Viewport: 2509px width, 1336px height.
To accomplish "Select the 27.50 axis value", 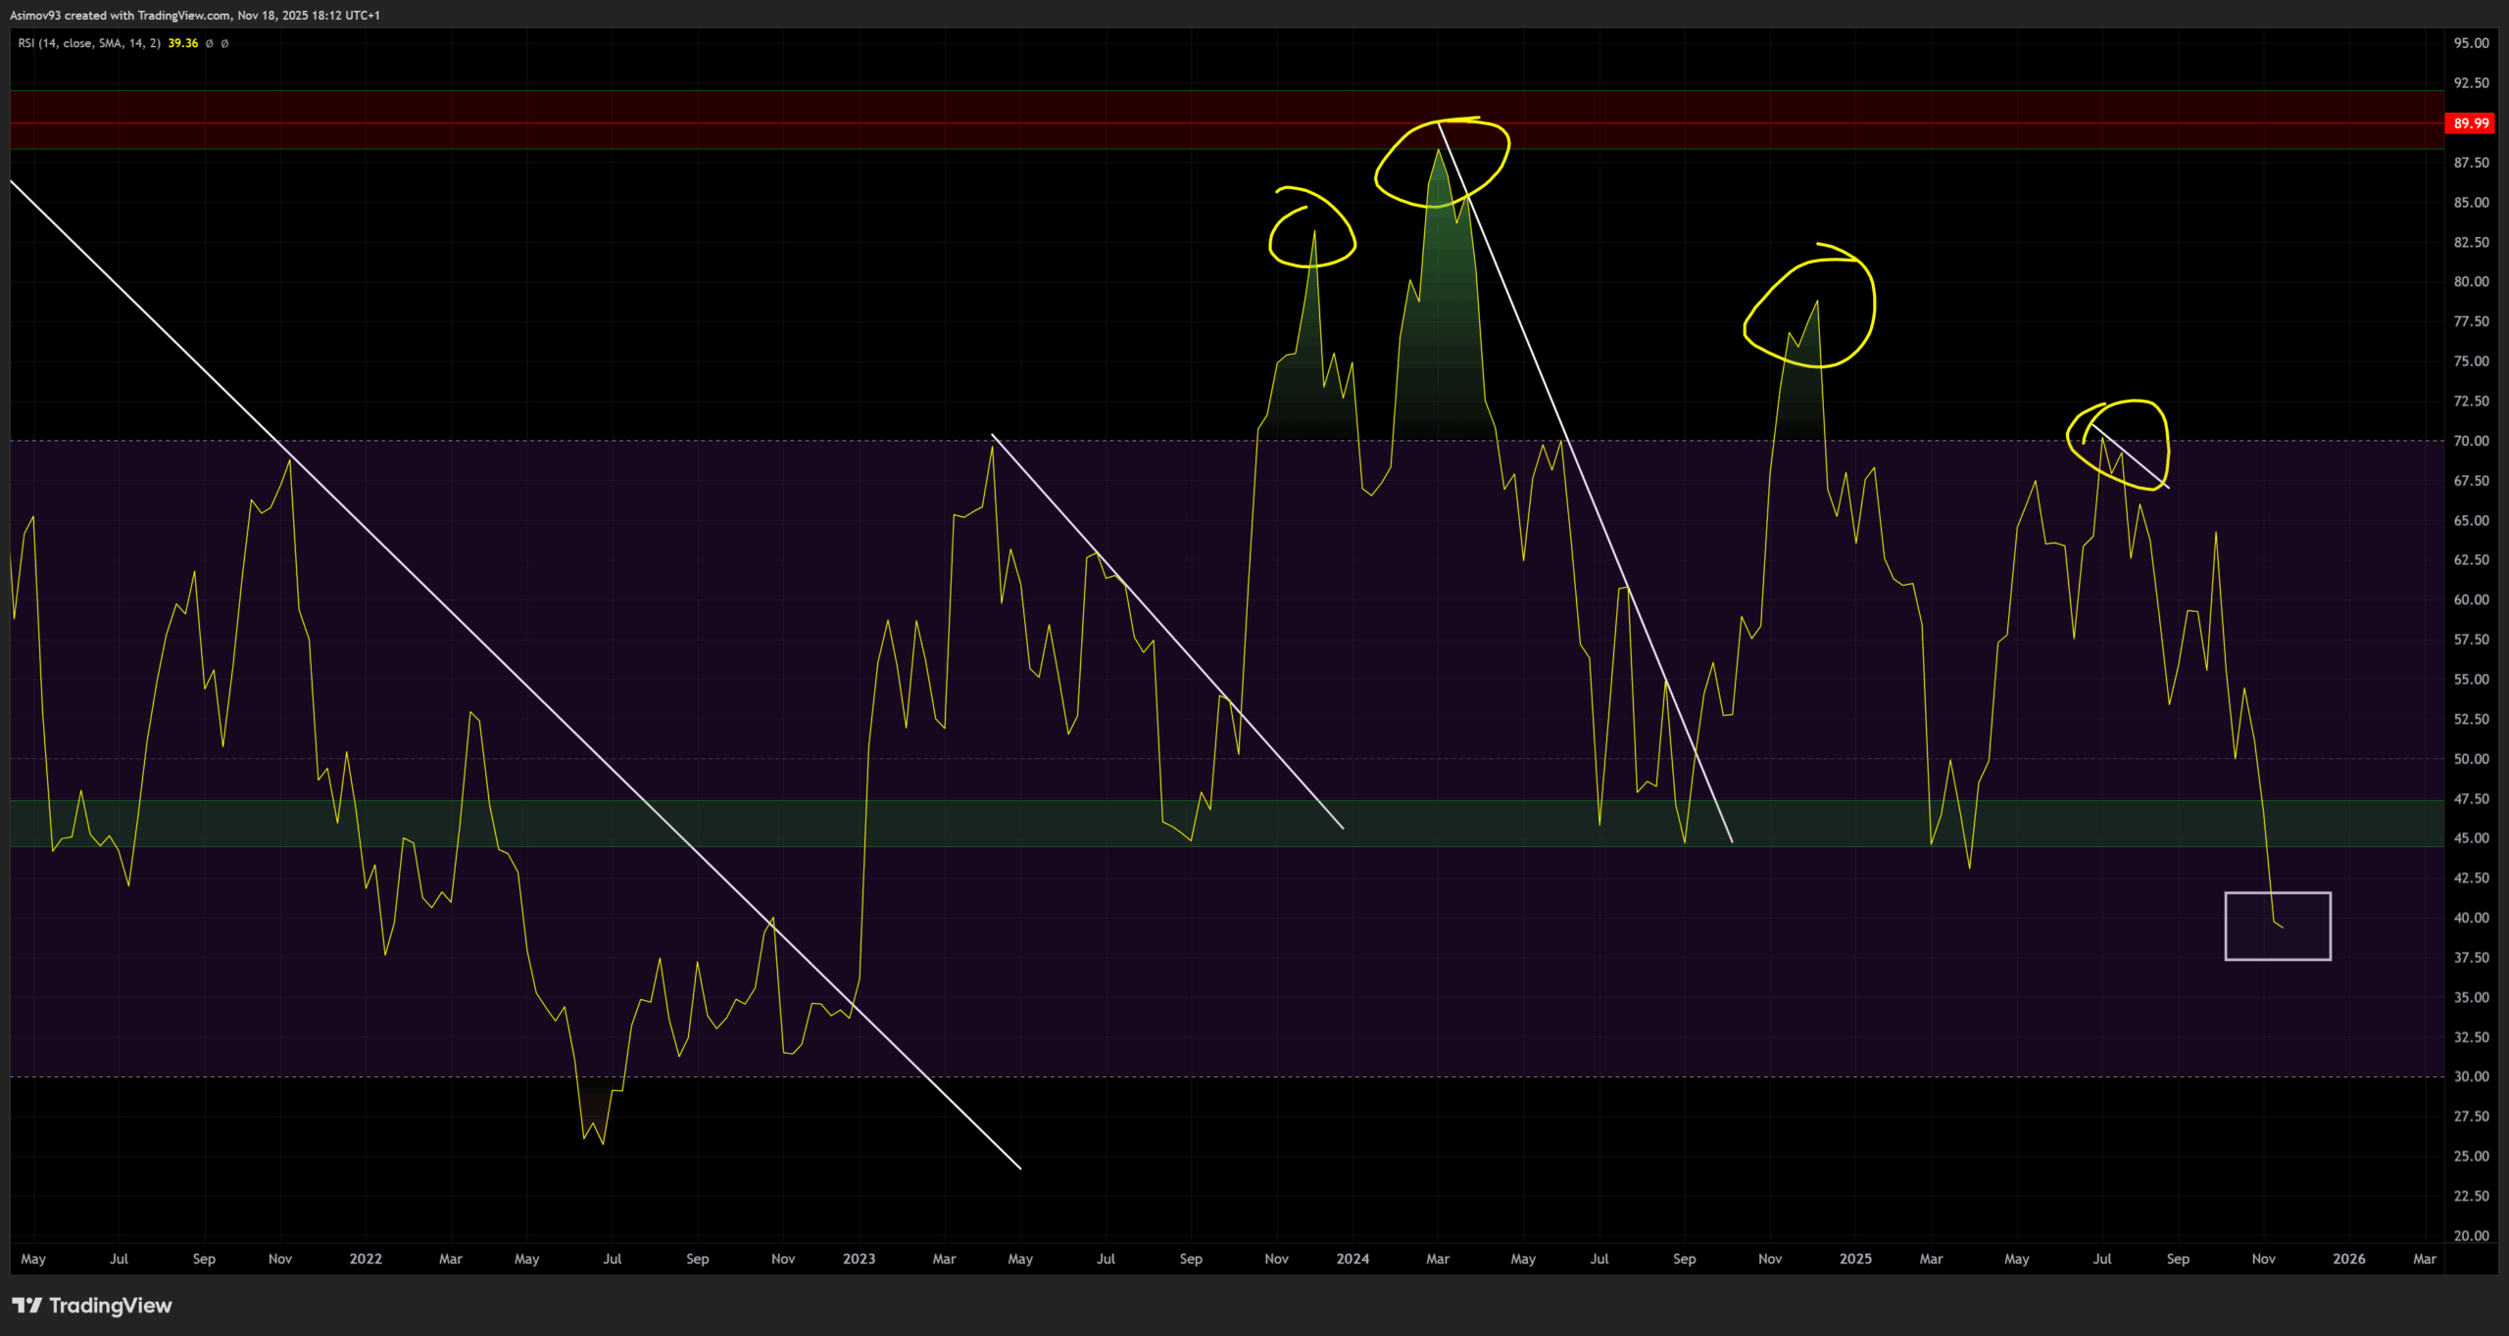I will 2471,1117.
